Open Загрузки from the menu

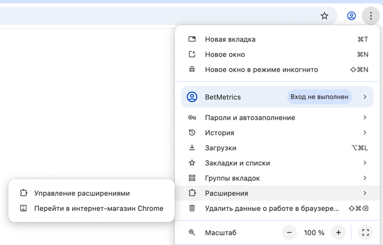[278, 148]
